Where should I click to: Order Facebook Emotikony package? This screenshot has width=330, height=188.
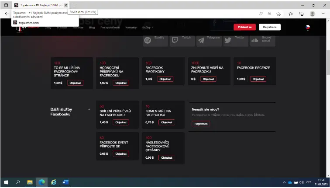coord(165,79)
